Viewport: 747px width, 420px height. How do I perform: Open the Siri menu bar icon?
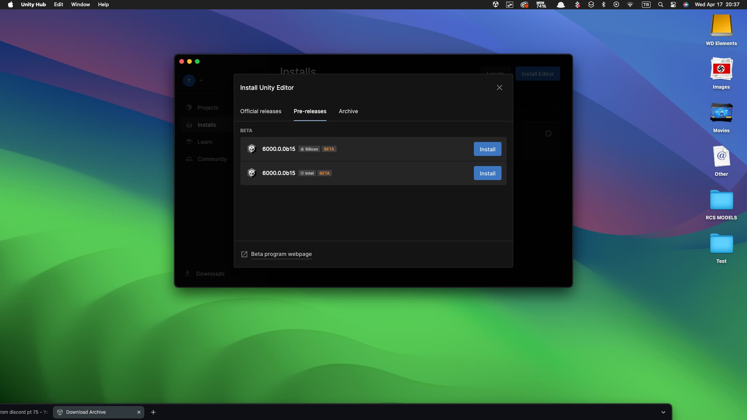tap(686, 5)
